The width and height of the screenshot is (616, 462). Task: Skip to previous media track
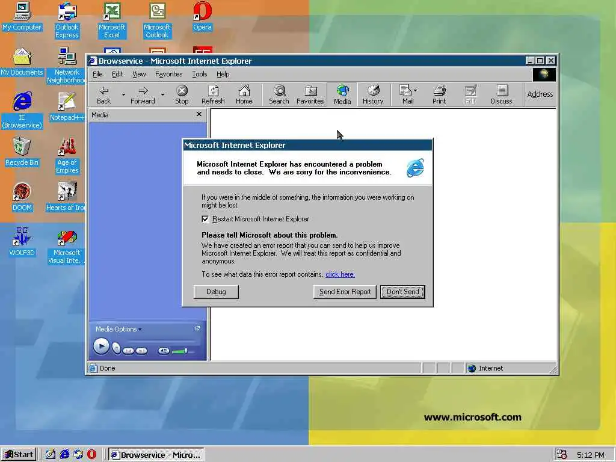point(129,351)
